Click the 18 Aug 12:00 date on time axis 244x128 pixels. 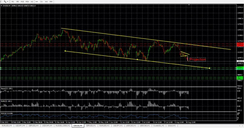tap(191, 122)
